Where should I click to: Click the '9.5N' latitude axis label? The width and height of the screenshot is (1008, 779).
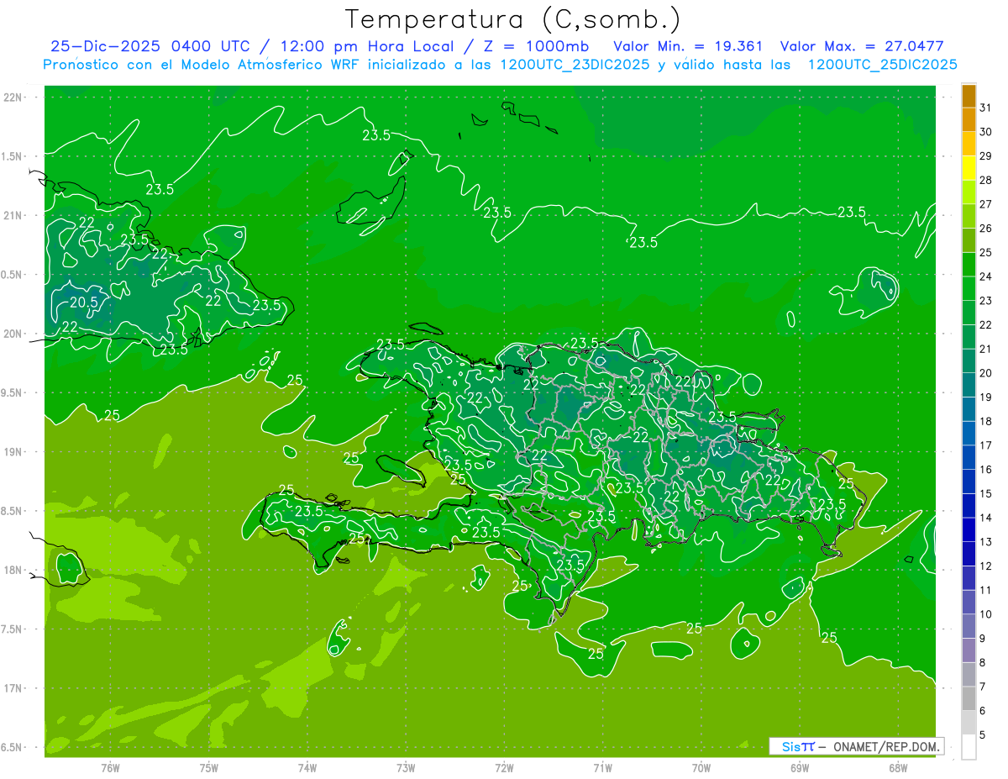click(12, 392)
